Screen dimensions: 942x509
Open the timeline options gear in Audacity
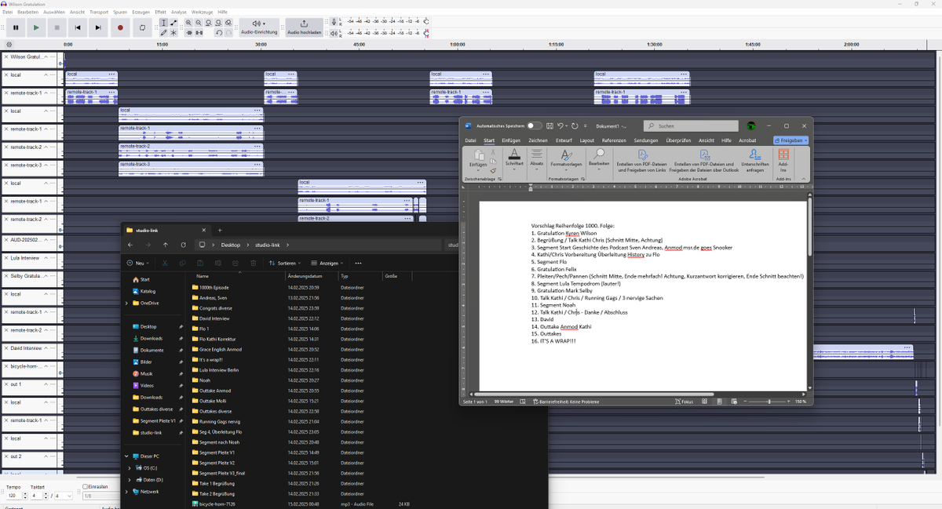[x=9, y=45]
